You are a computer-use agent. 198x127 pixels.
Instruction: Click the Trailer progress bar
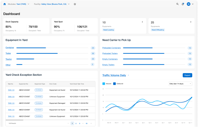click(52, 53)
